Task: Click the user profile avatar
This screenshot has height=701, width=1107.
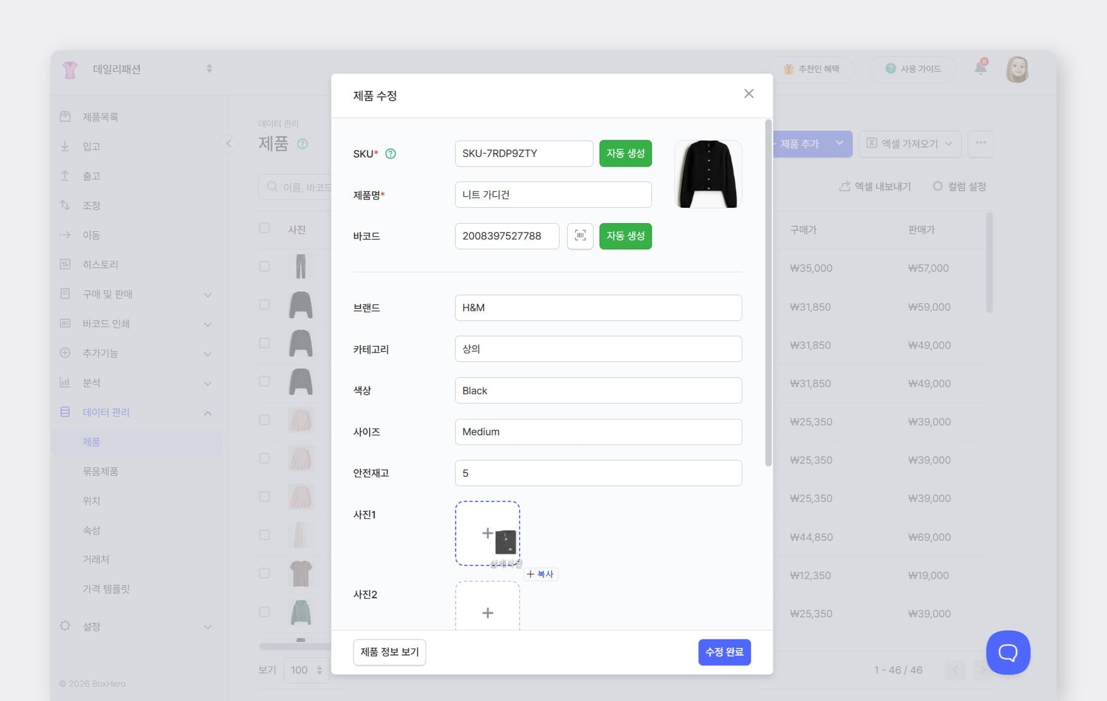Action: pyautogui.click(x=1017, y=69)
